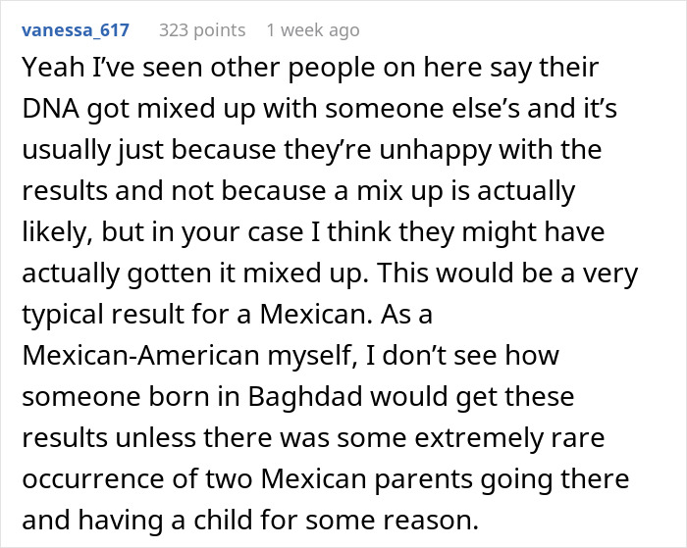
Task: Click the word 'someone' before 'born in Baghdad'
Action: click(80, 397)
